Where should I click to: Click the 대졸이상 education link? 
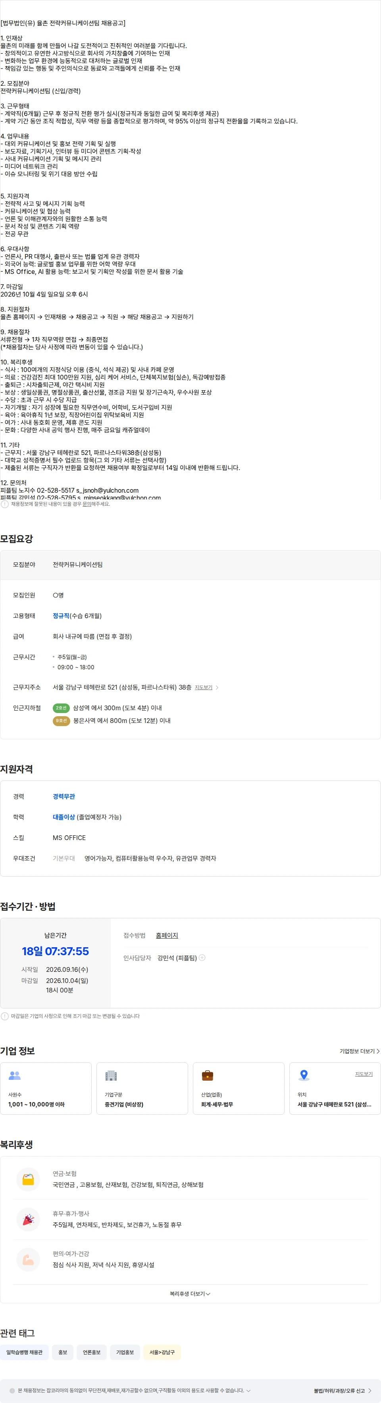pos(63,817)
